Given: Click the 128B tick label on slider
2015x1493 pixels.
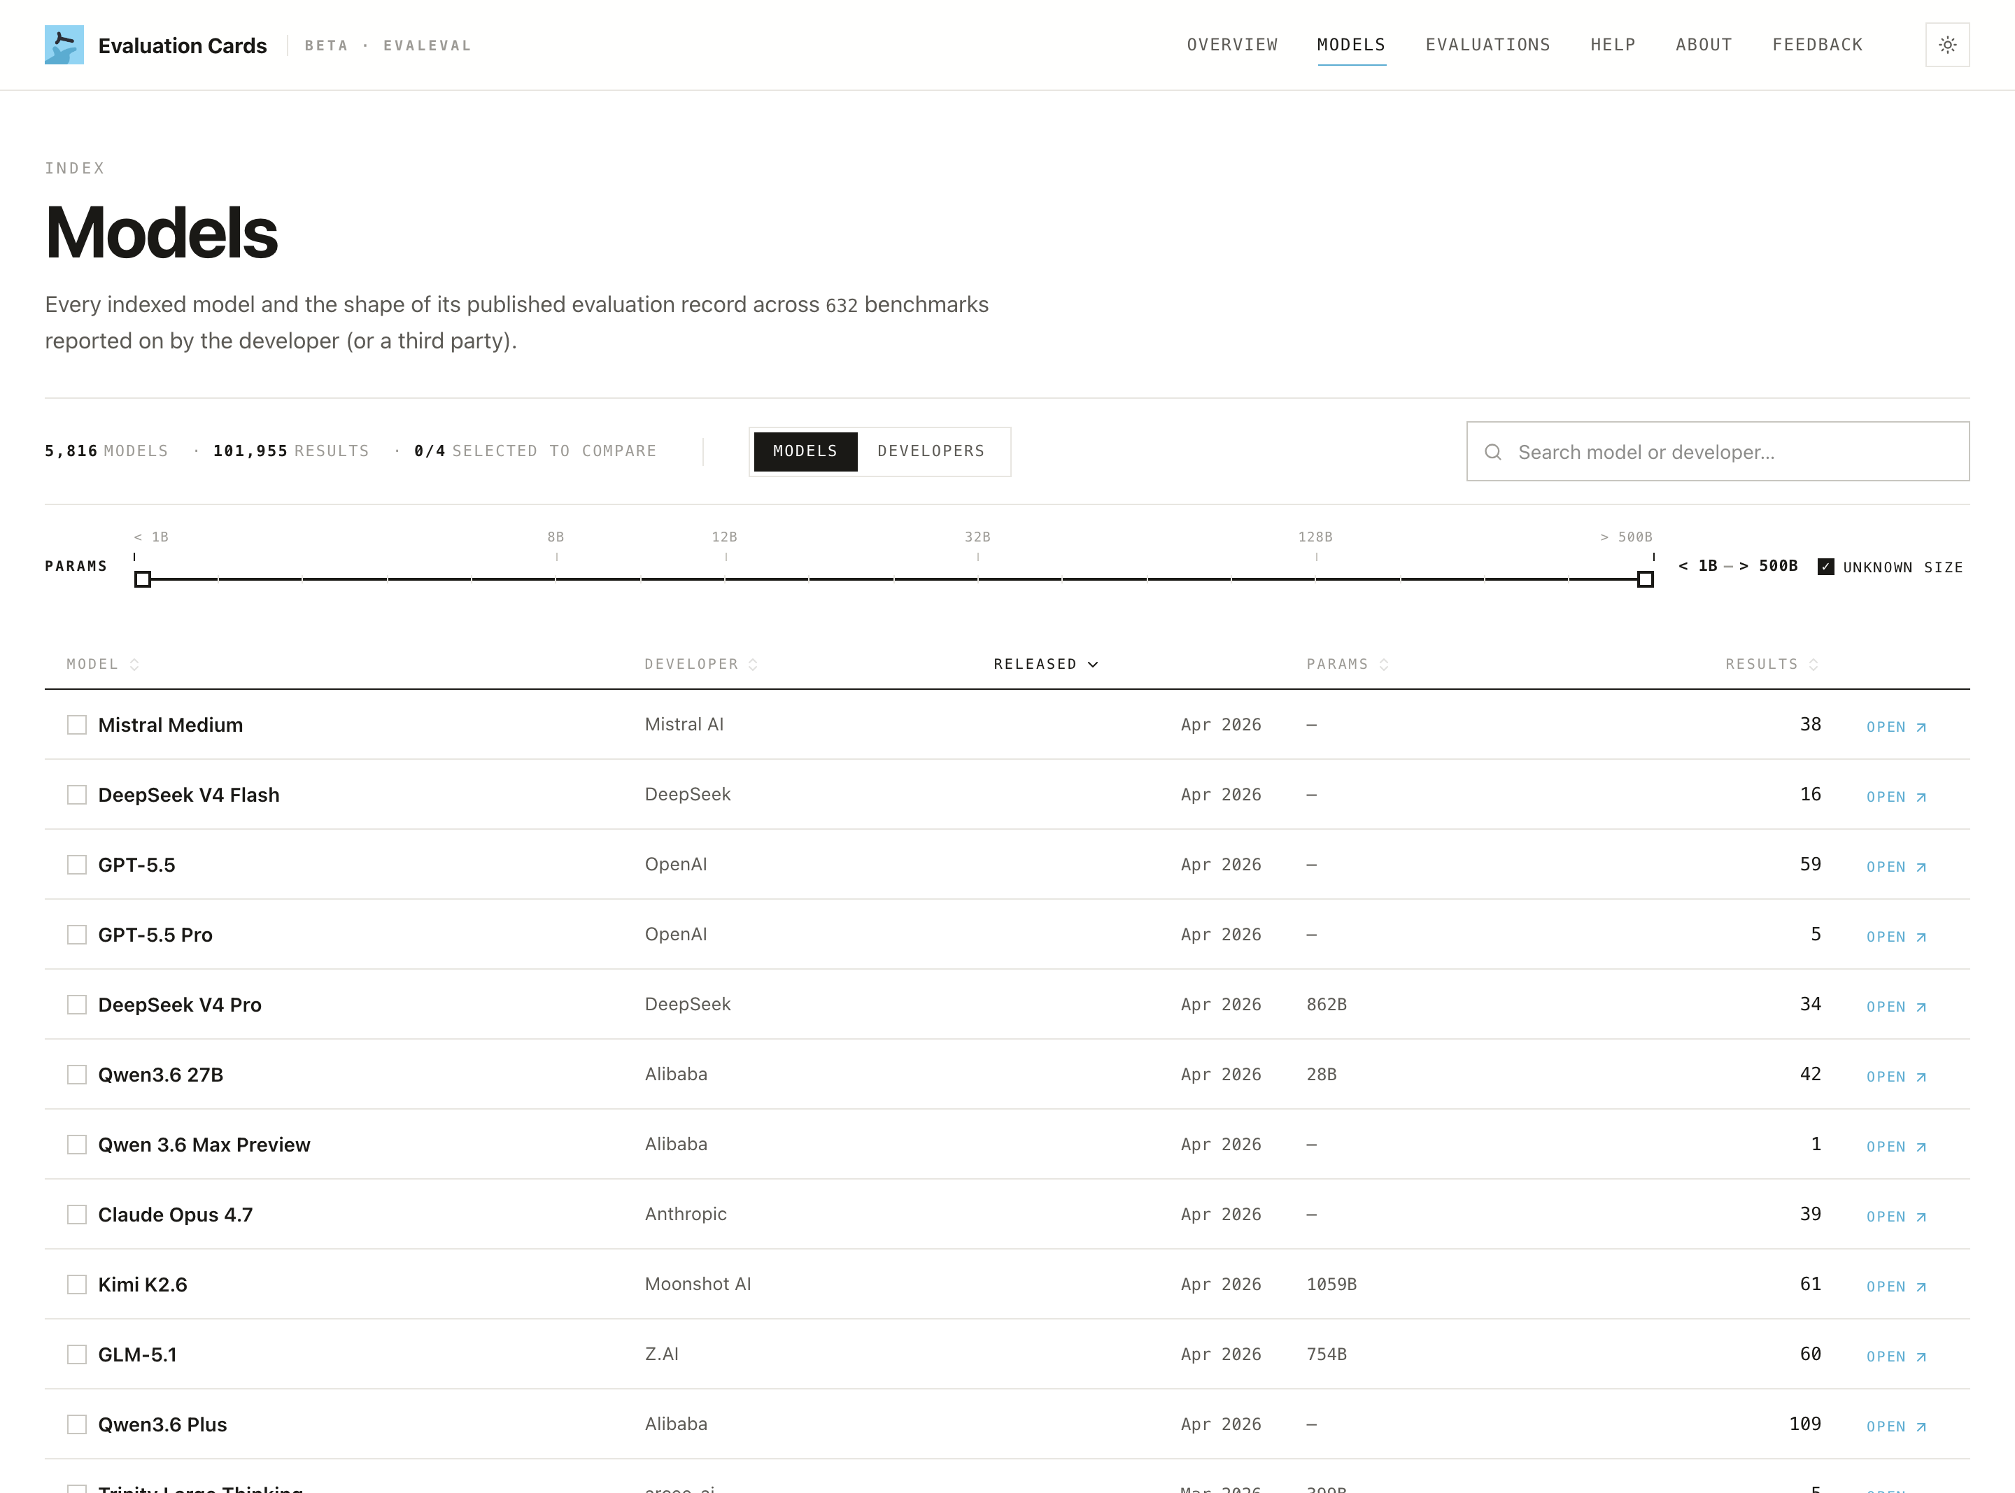Looking at the screenshot, I should (x=1315, y=537).
